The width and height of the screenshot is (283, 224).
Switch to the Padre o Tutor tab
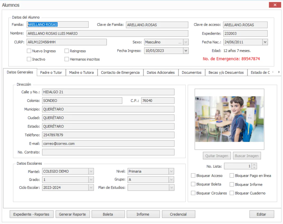51,72
